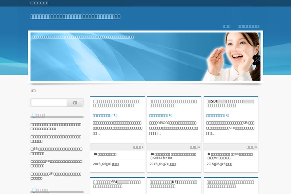Viewport: 291px width, 194px height.
Task: Click the banner image of the woman calling out
Action: [x=145, y=57]
